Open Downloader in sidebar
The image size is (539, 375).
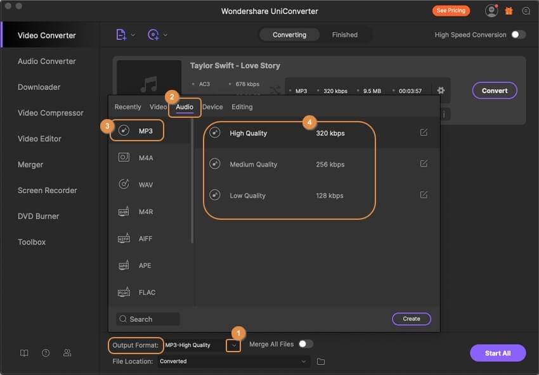tap(39, 87)
